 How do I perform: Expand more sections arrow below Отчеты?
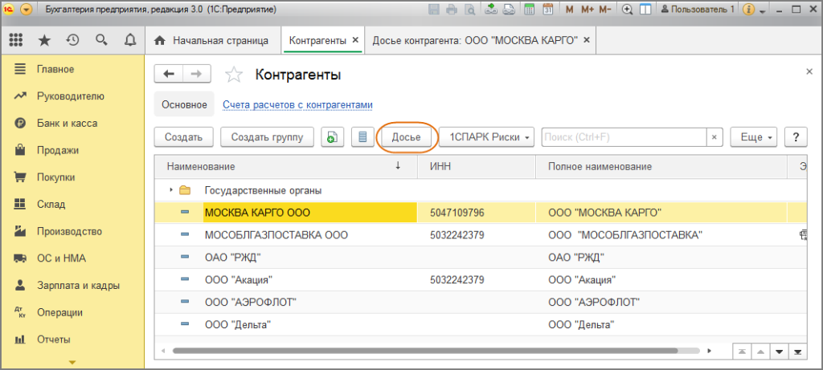[x=72, y=362]
